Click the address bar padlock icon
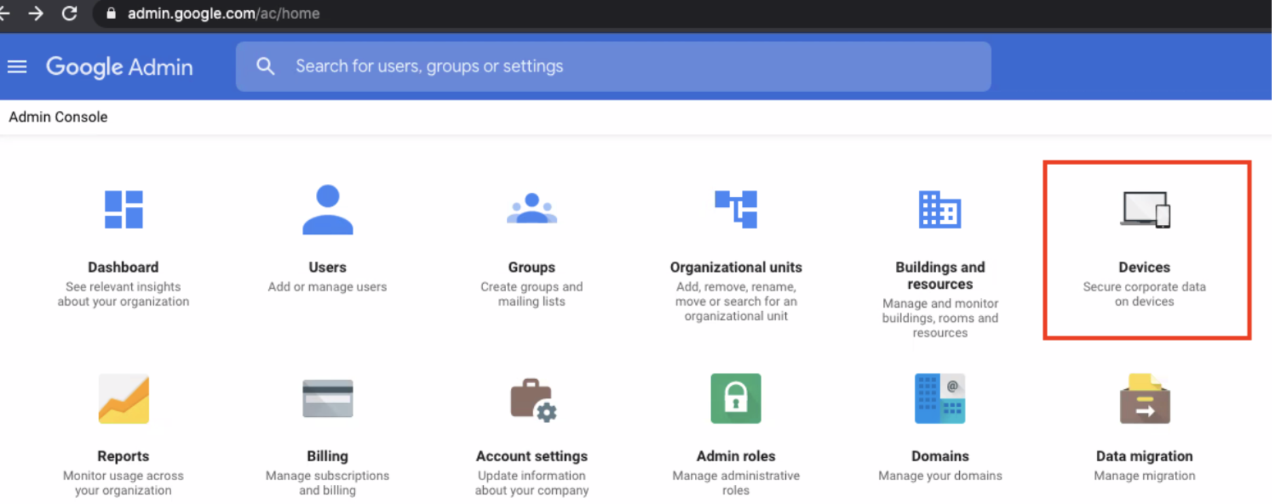This screenshot has width=1273, height=504. (x=111, y=14)
